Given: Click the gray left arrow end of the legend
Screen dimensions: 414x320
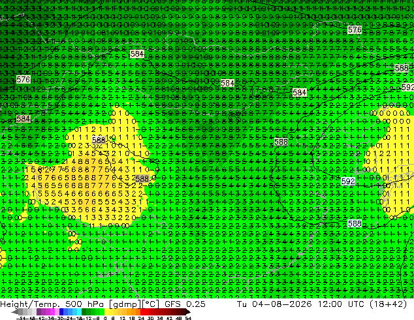Looking at the screenshot, I should [x=15, y=312].
